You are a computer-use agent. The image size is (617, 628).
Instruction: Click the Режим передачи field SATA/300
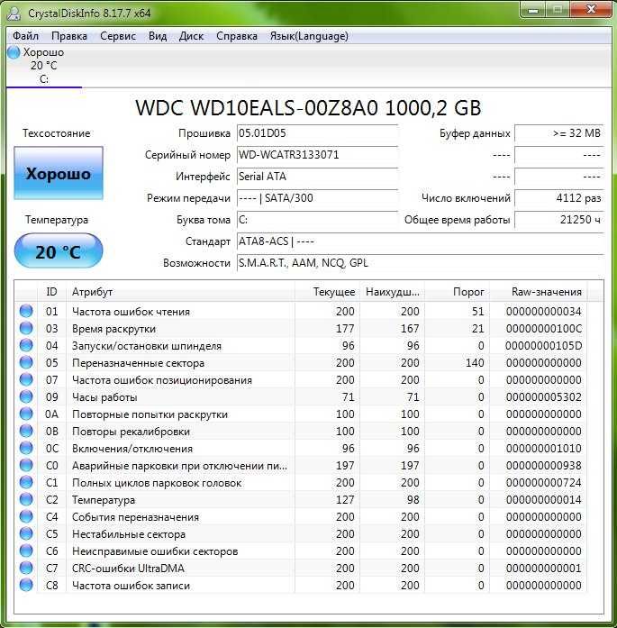[x=317, y=198]
